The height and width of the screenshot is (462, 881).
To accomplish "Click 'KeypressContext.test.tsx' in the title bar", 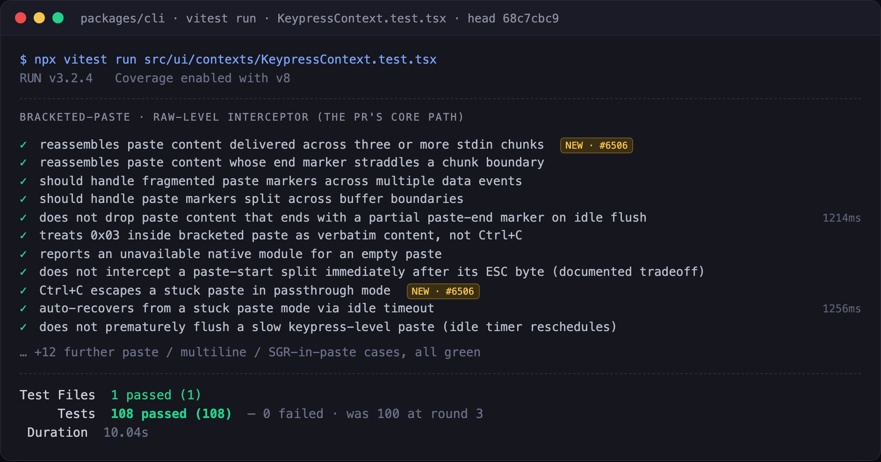I will tap(362, 18).
